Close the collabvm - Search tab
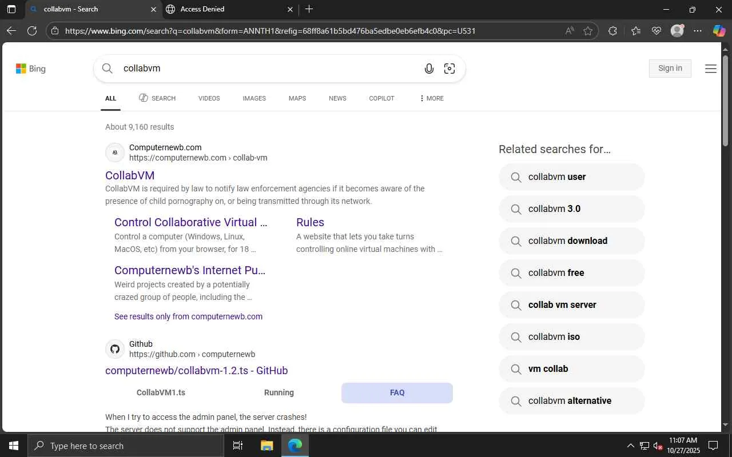 click(153, 9)
